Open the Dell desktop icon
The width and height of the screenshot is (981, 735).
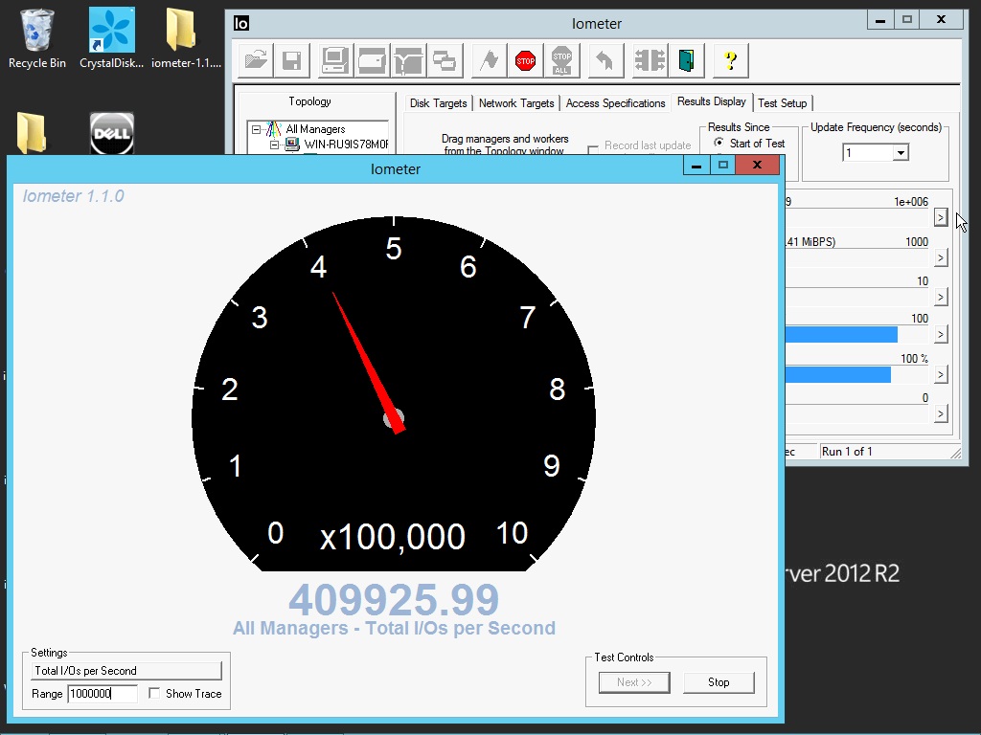tap(111, 133)
